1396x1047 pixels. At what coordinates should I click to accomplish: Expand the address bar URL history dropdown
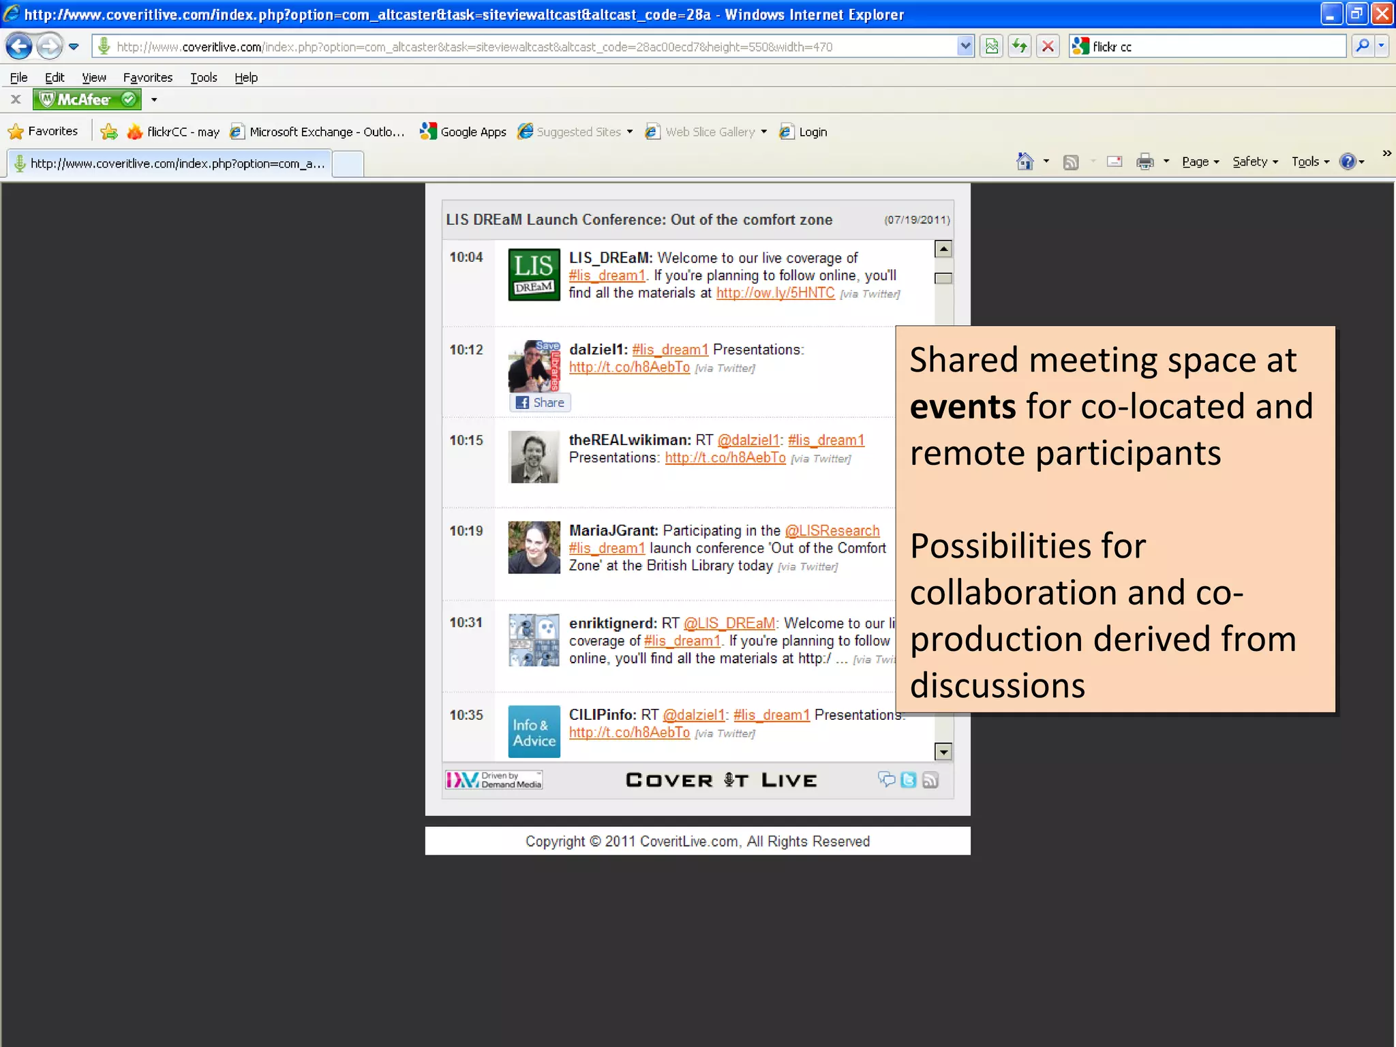(965, 46)
